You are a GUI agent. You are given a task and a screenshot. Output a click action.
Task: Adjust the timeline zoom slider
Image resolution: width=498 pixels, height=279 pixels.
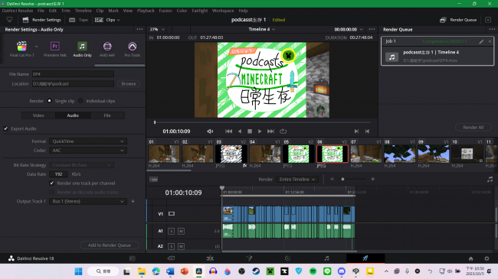342,180
